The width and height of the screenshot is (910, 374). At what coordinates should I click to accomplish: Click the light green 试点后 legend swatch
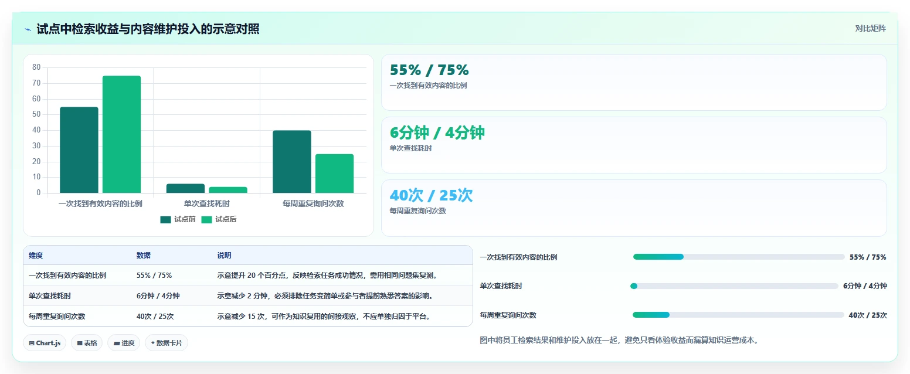coord(206,220)
